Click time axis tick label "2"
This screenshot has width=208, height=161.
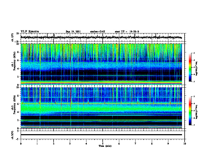[54, 144]
